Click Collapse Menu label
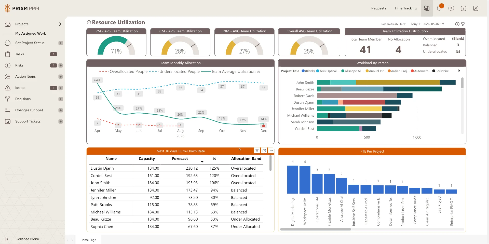Image resolution: width=489 pixels, height=244 pixels. tap(27, 239)
